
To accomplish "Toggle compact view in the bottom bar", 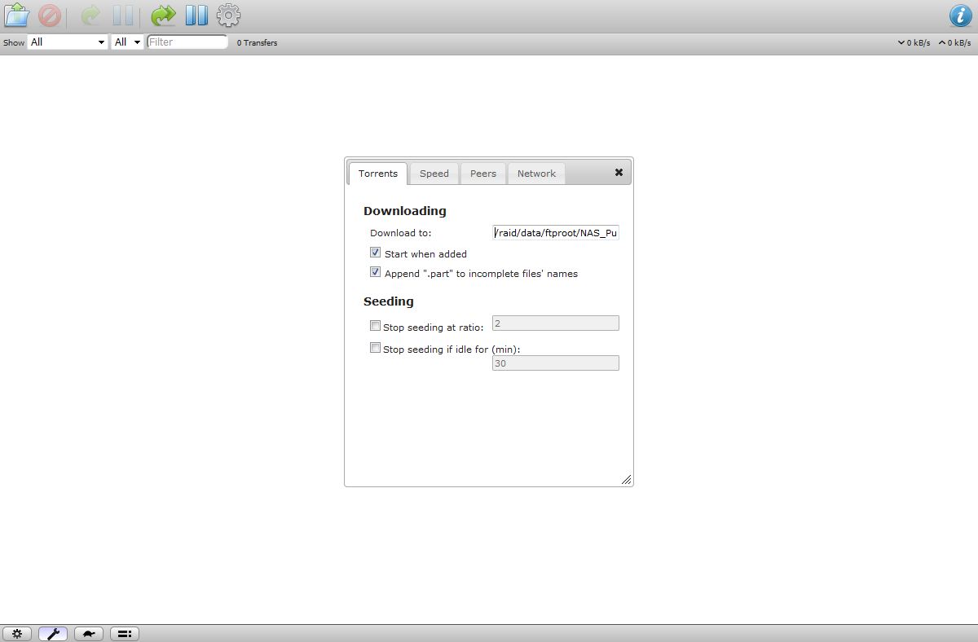I will point(125,633).
